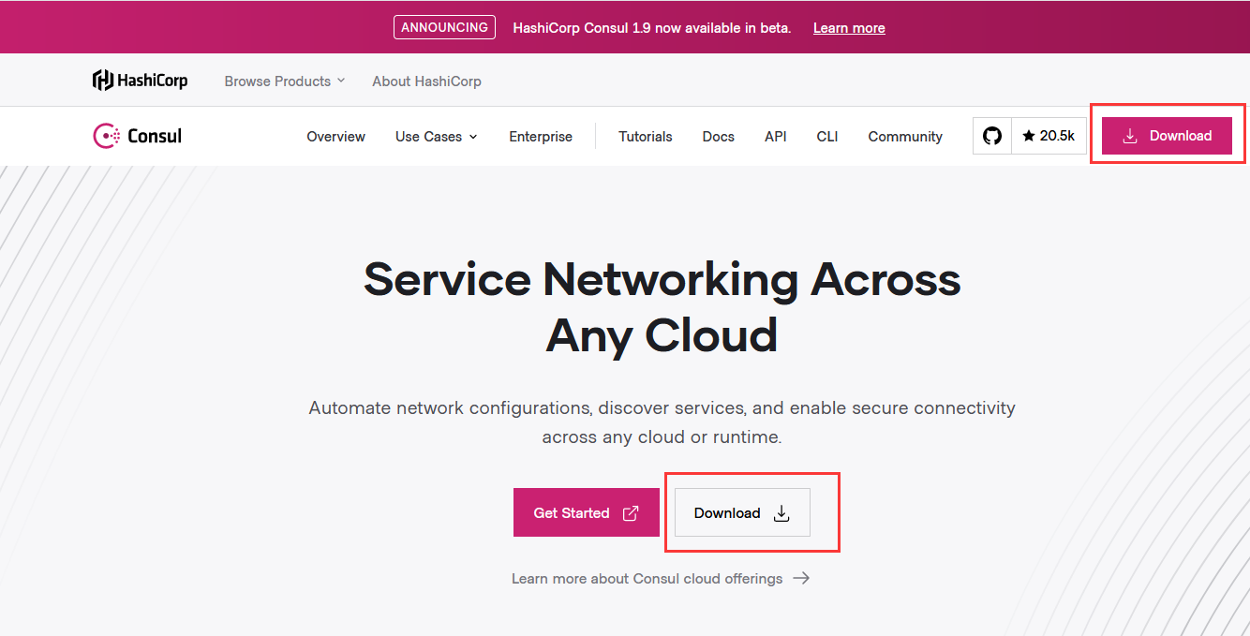1250x636 pixels.
Task: Open the GitHub repository icon
Action: (992, 136)
